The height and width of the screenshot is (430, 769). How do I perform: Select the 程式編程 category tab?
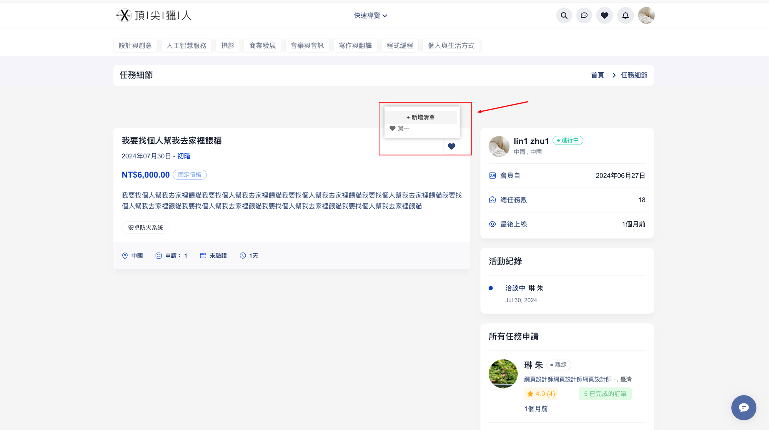tap(399, 45)
